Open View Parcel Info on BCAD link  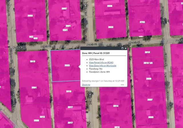(x=101, y=62)
